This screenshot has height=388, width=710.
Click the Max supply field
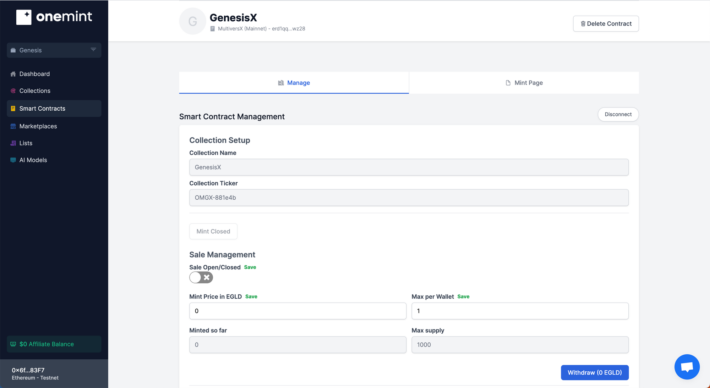click(x=520, y=345)
